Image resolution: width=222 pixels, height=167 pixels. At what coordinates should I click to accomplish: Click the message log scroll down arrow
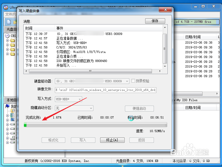click(165, 66)
